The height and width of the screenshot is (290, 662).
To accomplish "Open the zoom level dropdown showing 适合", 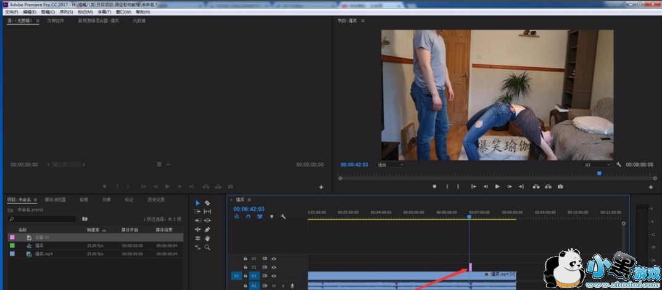I will coord(390,165).
